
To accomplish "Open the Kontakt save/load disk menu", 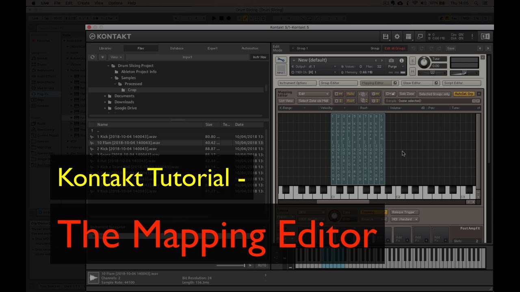I will (386, 36).
